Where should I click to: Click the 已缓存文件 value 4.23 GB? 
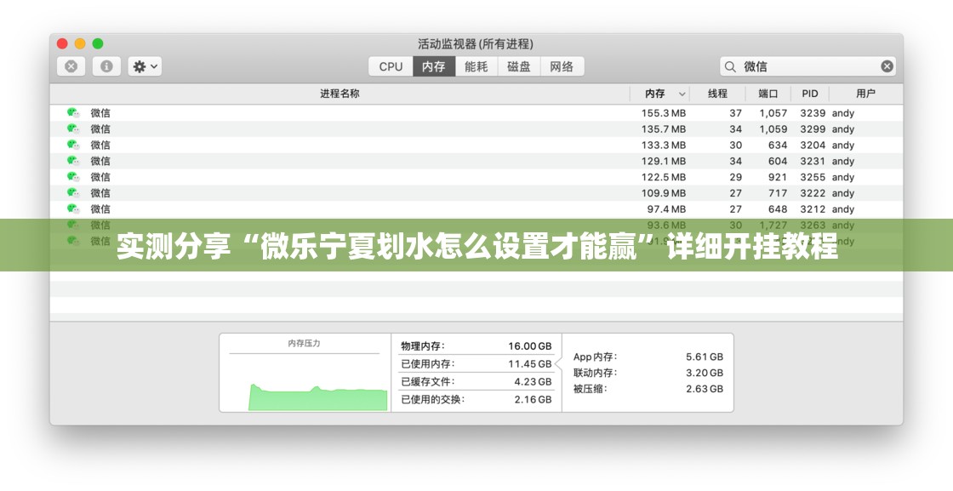(x=533, y=381)
